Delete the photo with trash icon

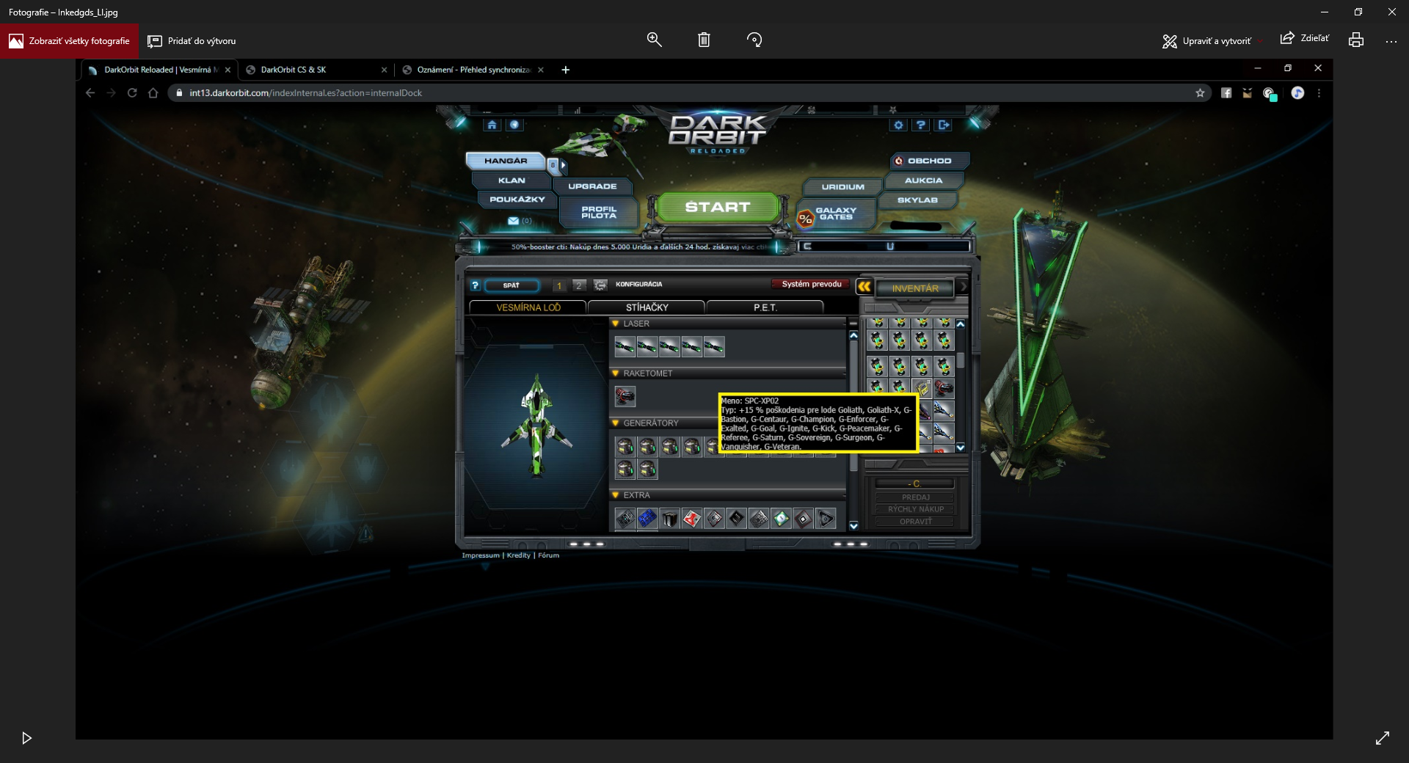(704, 40)
